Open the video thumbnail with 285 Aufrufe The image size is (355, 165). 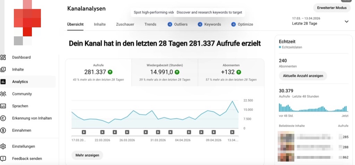click(286, 137)
